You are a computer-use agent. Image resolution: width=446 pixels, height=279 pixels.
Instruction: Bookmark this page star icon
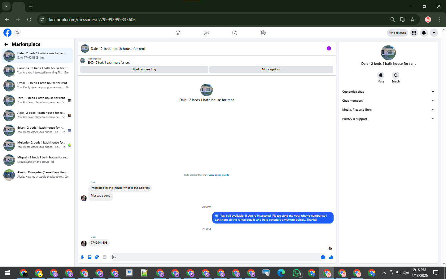[413, 20]
